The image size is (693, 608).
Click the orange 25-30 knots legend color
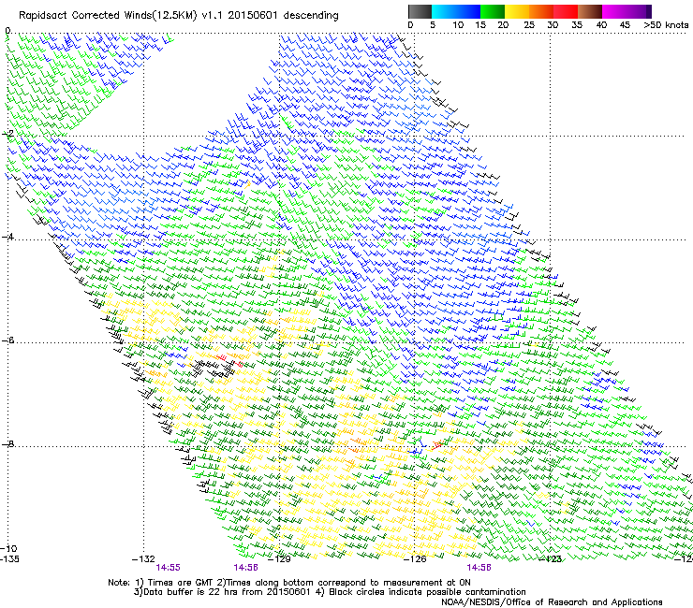tap(541, 12)
